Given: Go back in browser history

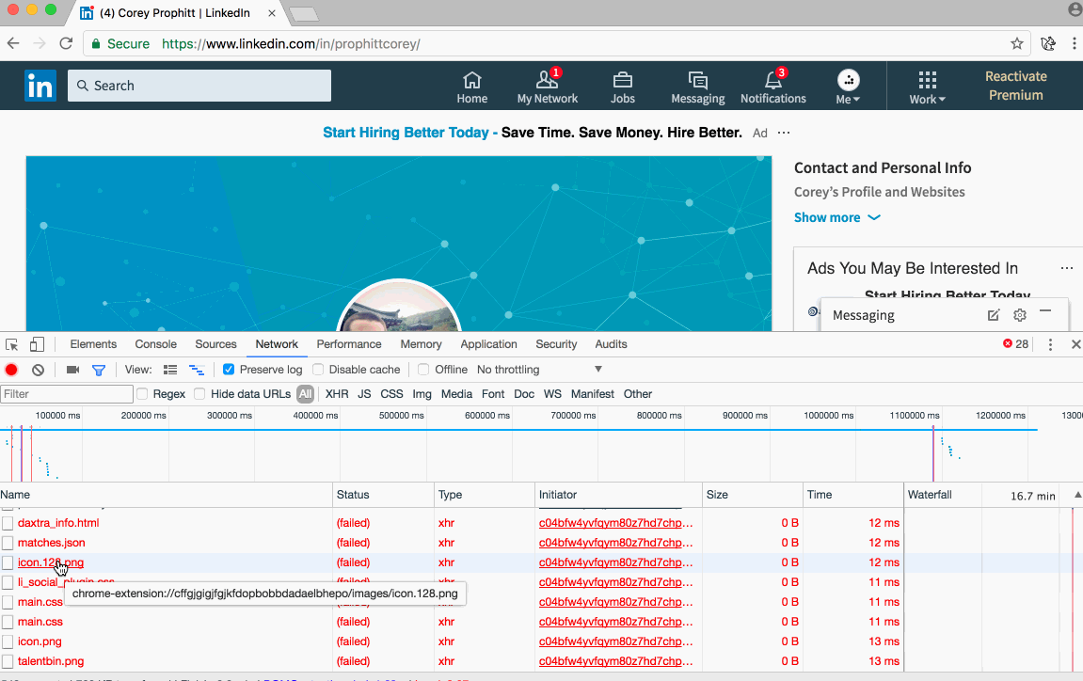Looking at the screenshot, I should click(13, 43).
